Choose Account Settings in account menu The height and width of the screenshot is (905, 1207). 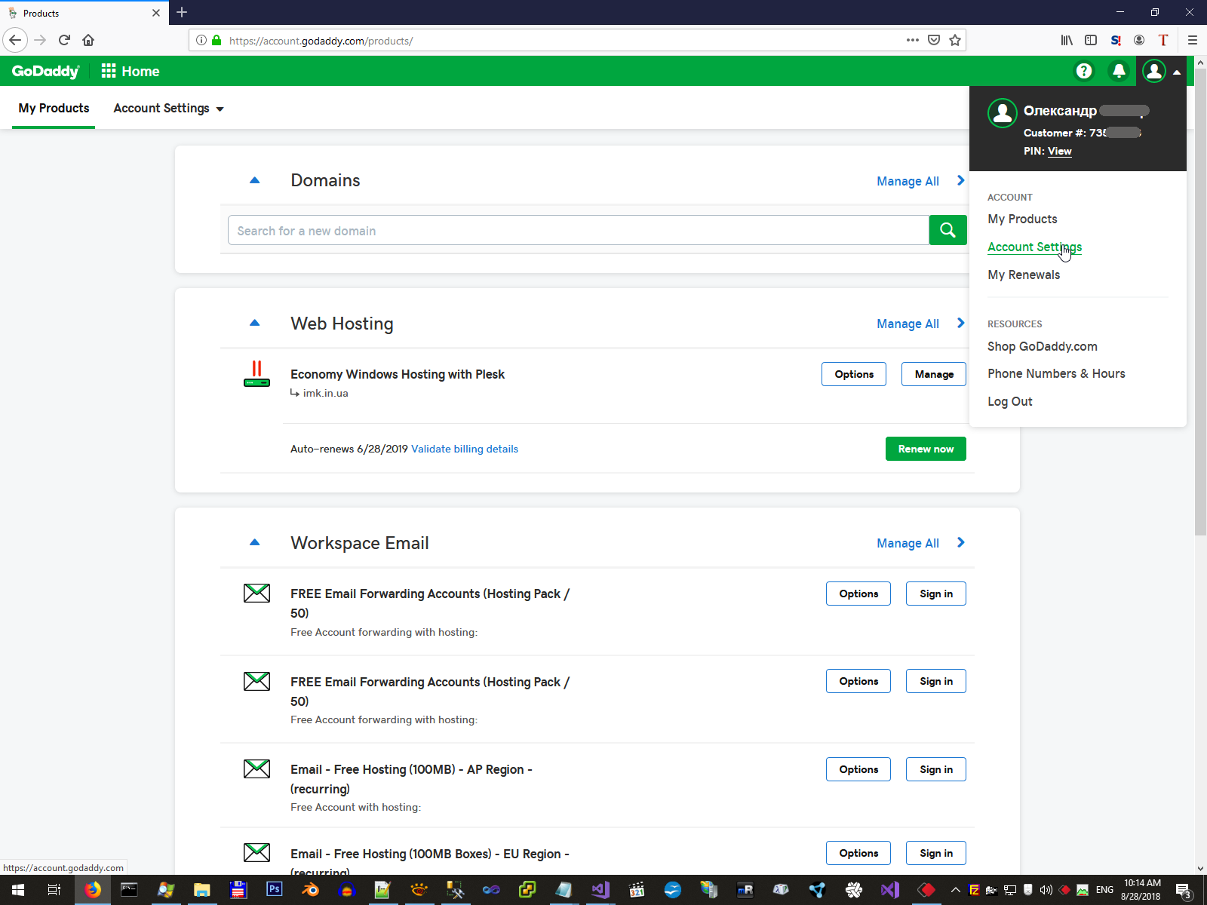(x=1034, y=247)
